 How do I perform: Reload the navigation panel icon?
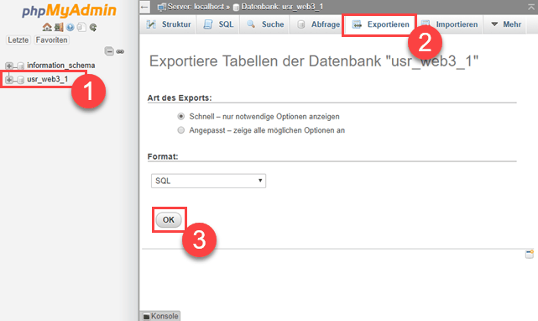(x=93, y=27)
